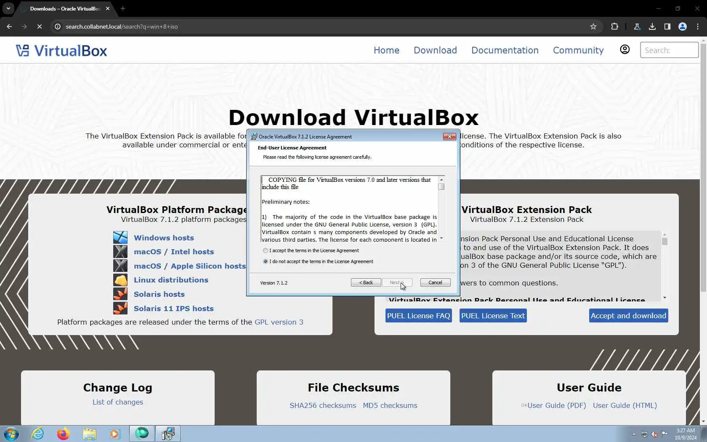Image resolution: width=707 pixels, height=442 pixels.
Task: Click the macOS / Apple Silicon hosts icon
Action: point(120,266)
